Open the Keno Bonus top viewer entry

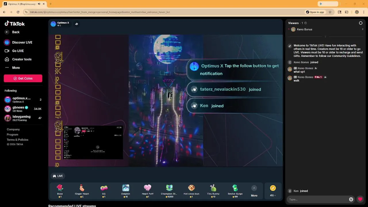click(326, 29)
